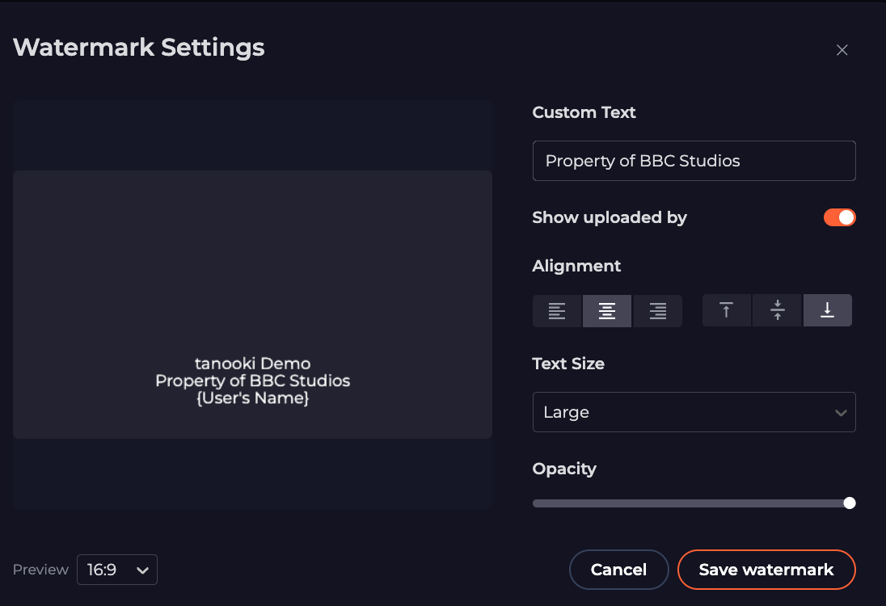
Task: Select right horizontal alignment icon
Action: [658, 311]
